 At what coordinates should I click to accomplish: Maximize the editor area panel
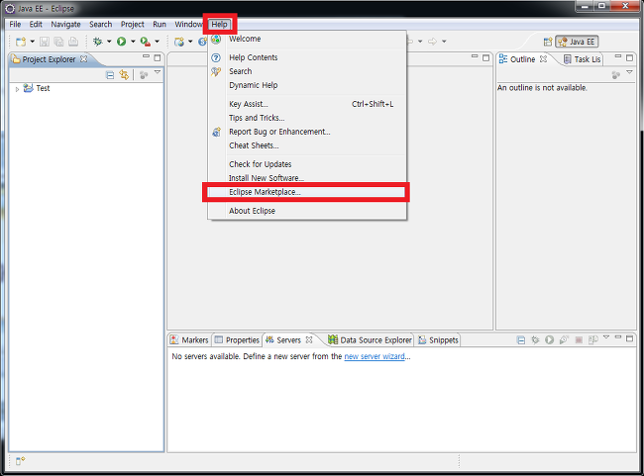pos(485,58)
